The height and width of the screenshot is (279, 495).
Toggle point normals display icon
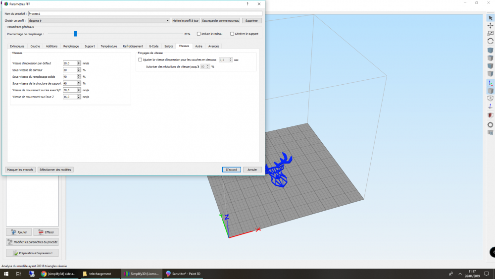490,107
